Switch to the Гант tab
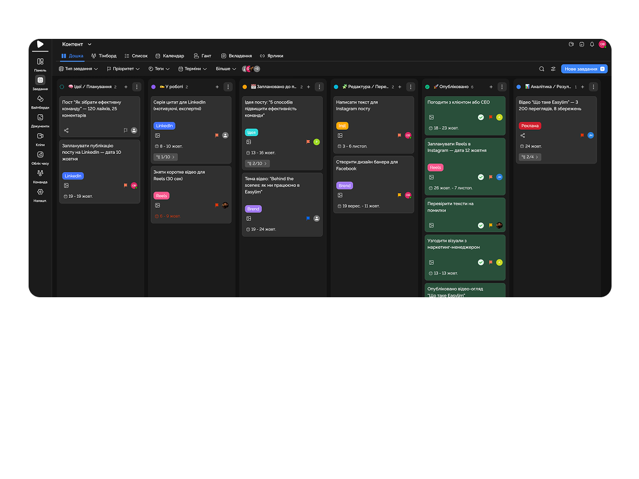 point(202,56)
